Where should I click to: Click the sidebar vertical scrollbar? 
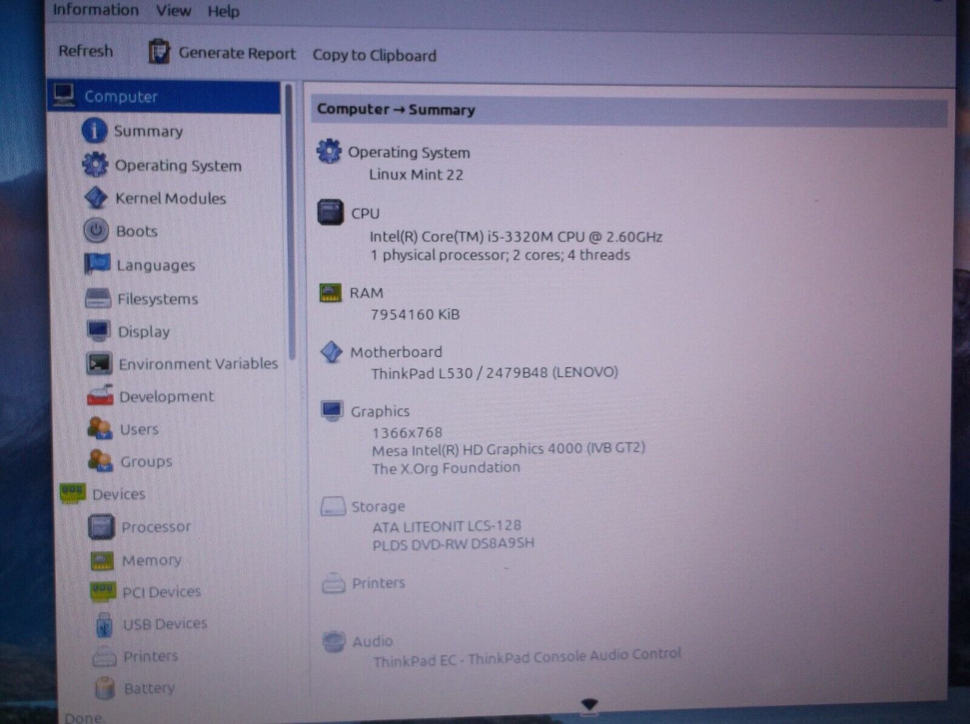[x=290, y=221]
